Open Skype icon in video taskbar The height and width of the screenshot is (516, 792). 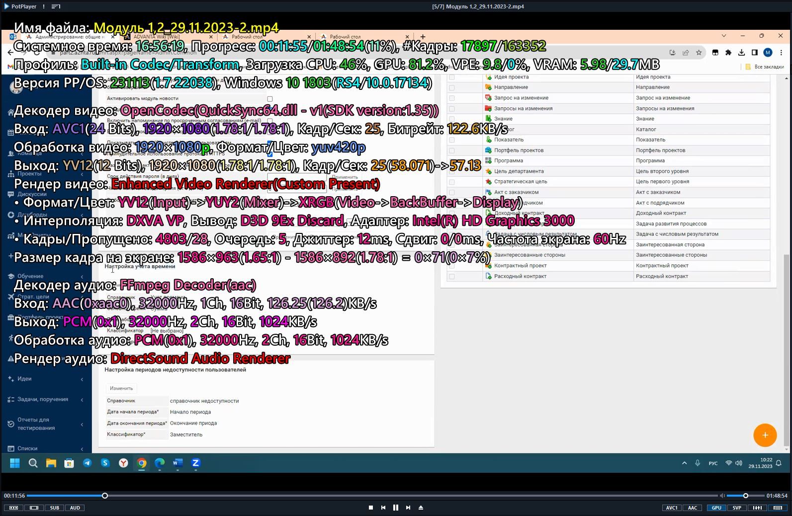click(x=105, y=463)
